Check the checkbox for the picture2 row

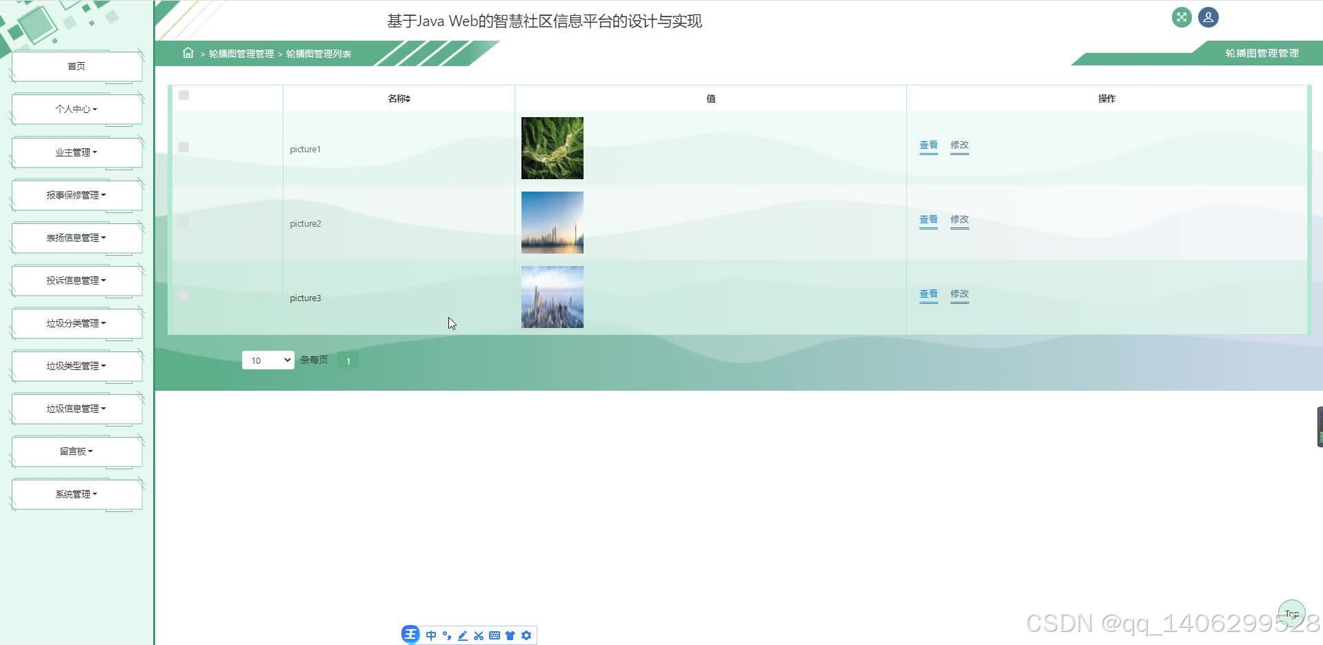tap(183, 221)
